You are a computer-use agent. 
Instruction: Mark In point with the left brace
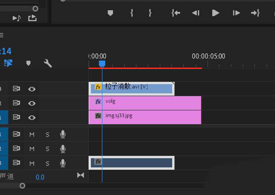click(132, 13)
